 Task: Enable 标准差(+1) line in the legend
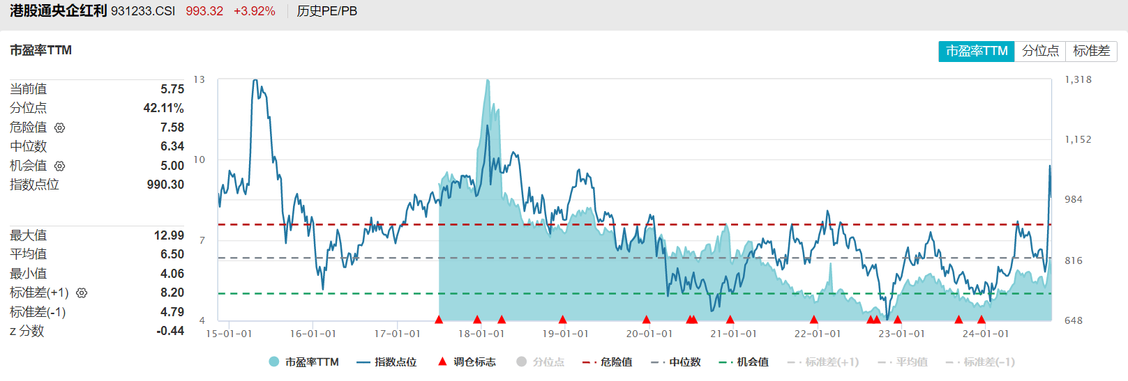click(x=824, y=362)
